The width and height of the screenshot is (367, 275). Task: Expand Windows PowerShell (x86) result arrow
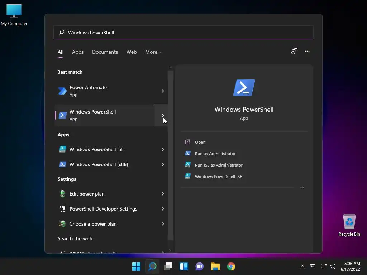[163, 164]
